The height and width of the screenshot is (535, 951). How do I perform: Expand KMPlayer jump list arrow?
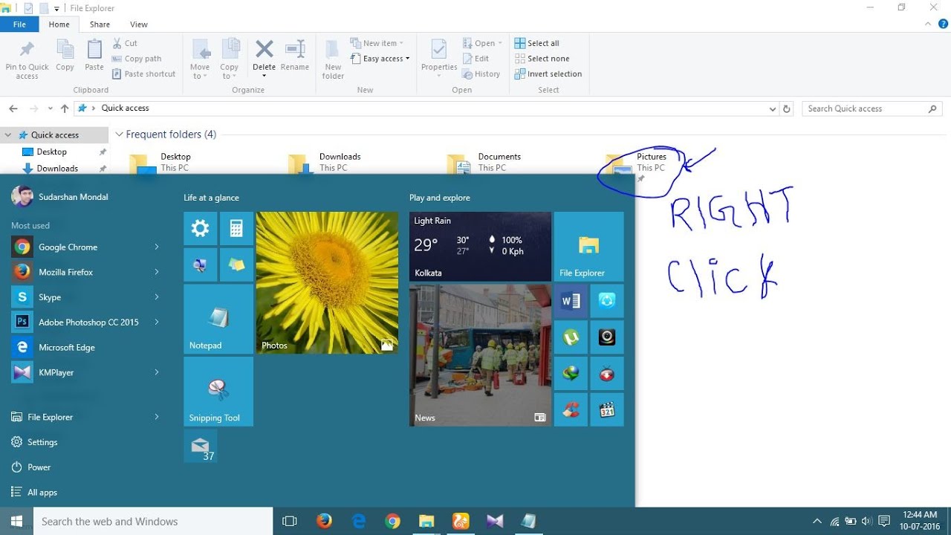click(157, 372)
